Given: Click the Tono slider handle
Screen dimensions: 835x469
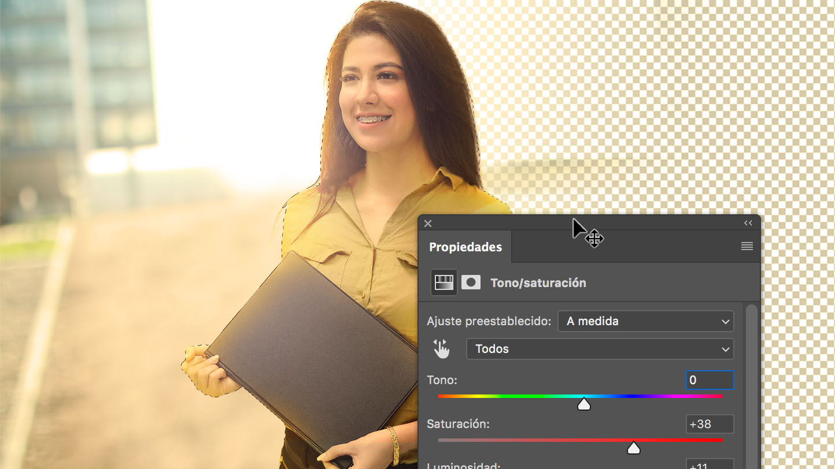Looking at the screenshot, I should click(584, 404).
